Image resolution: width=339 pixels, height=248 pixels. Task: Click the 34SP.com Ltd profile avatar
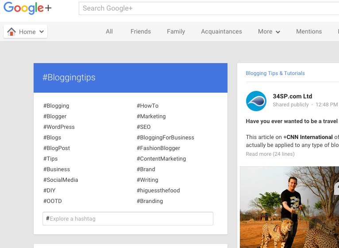[x=256, y=101]
